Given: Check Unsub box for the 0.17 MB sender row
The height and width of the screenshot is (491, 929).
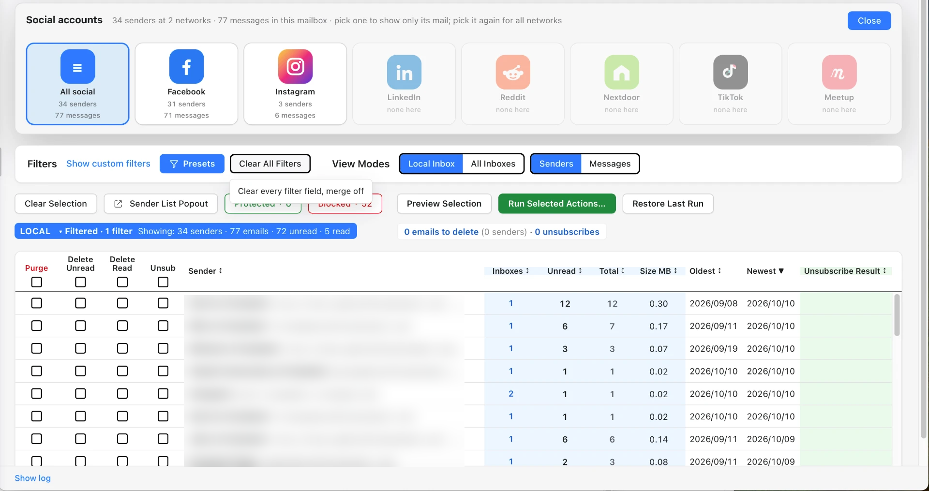Looking at the screenshot, I should click(x=163, y=326).
